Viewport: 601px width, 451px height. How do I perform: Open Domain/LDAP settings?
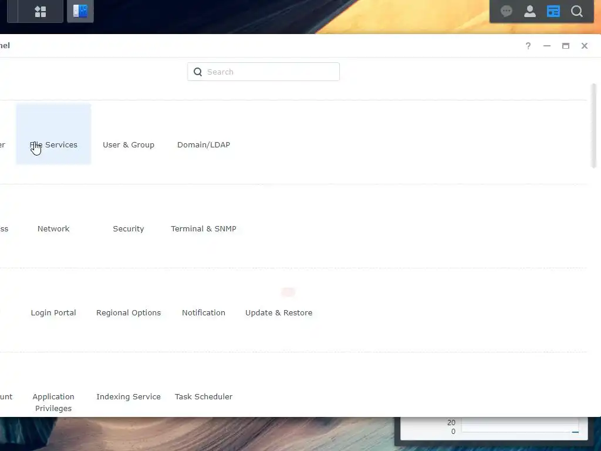point(204,144)
